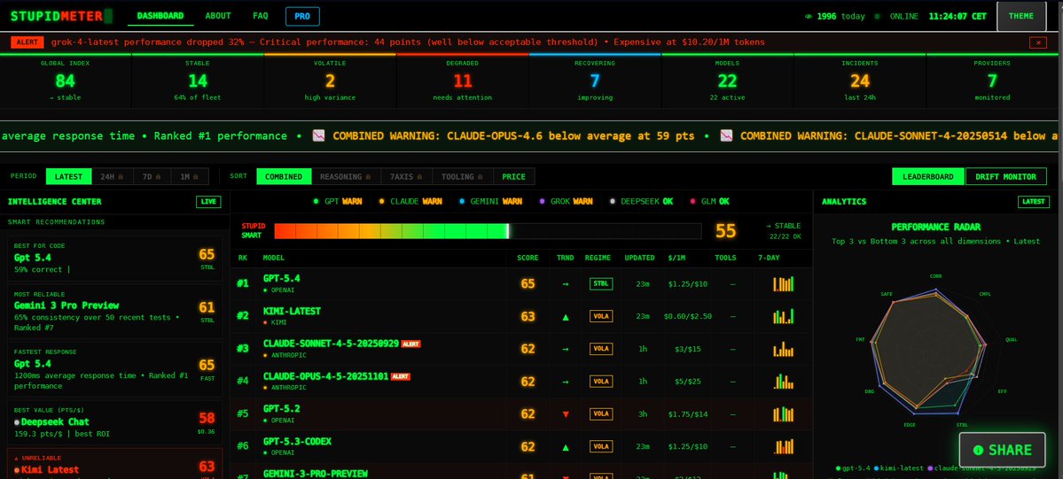
Task: Sort by locked TOOLING option
Action: (x=462, y=177)
